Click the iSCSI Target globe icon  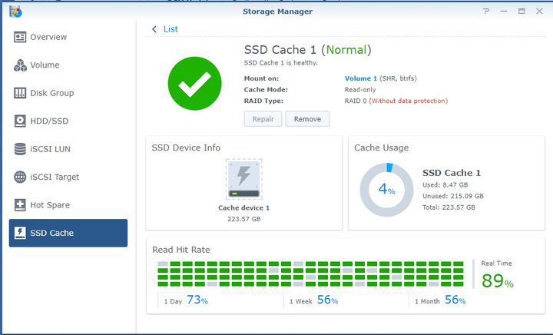(x=20, y=177)
